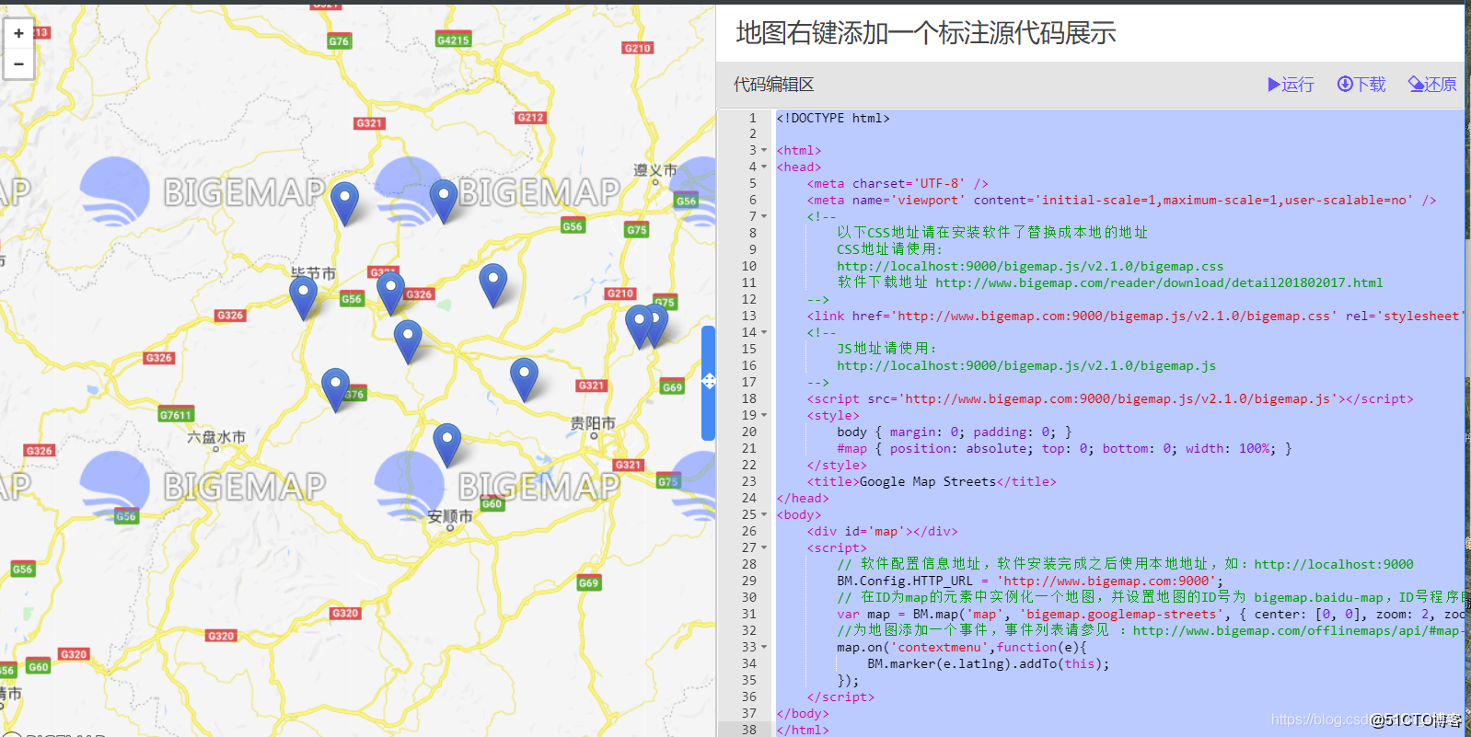Click the 贵阳市 city label
The height and width of the screenshot is (737, 1471).
tap(592, 423)
